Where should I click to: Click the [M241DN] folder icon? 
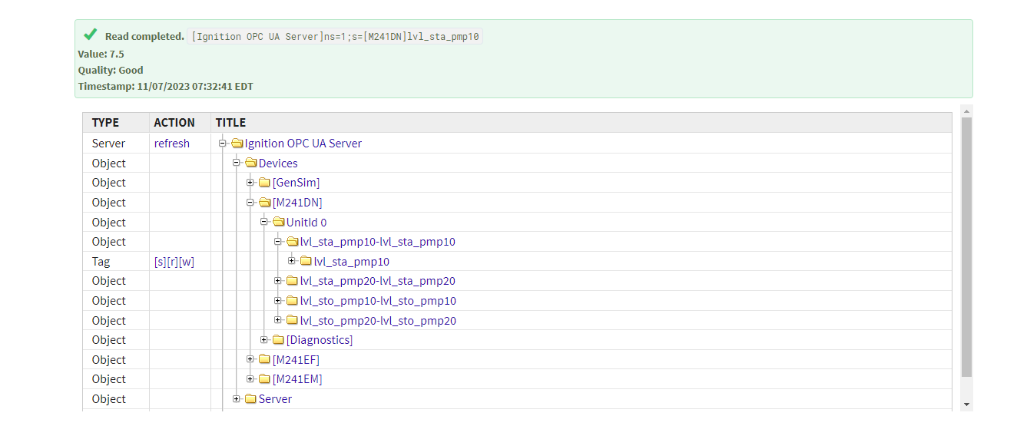tap(264, 203)
